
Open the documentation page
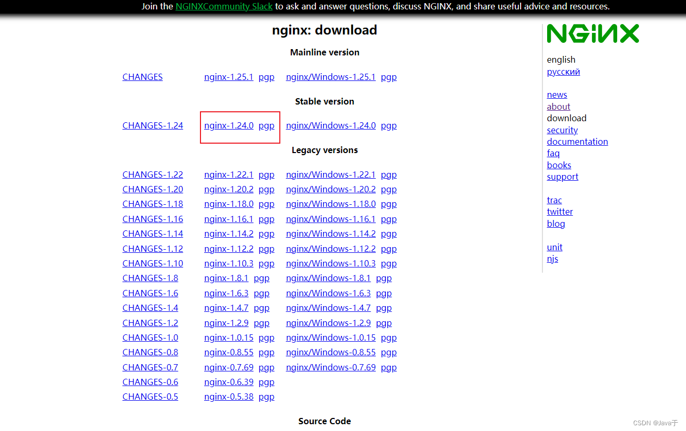577,142
